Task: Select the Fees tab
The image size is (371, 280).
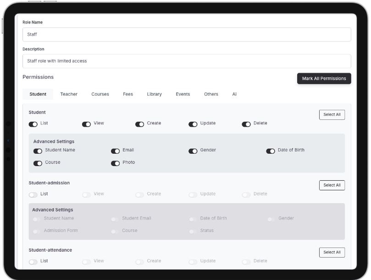Action: (127, 94)
